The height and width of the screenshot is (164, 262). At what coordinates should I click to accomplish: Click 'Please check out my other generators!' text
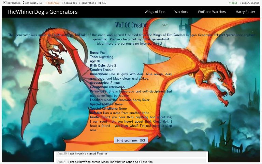click(x=139, y=39)
